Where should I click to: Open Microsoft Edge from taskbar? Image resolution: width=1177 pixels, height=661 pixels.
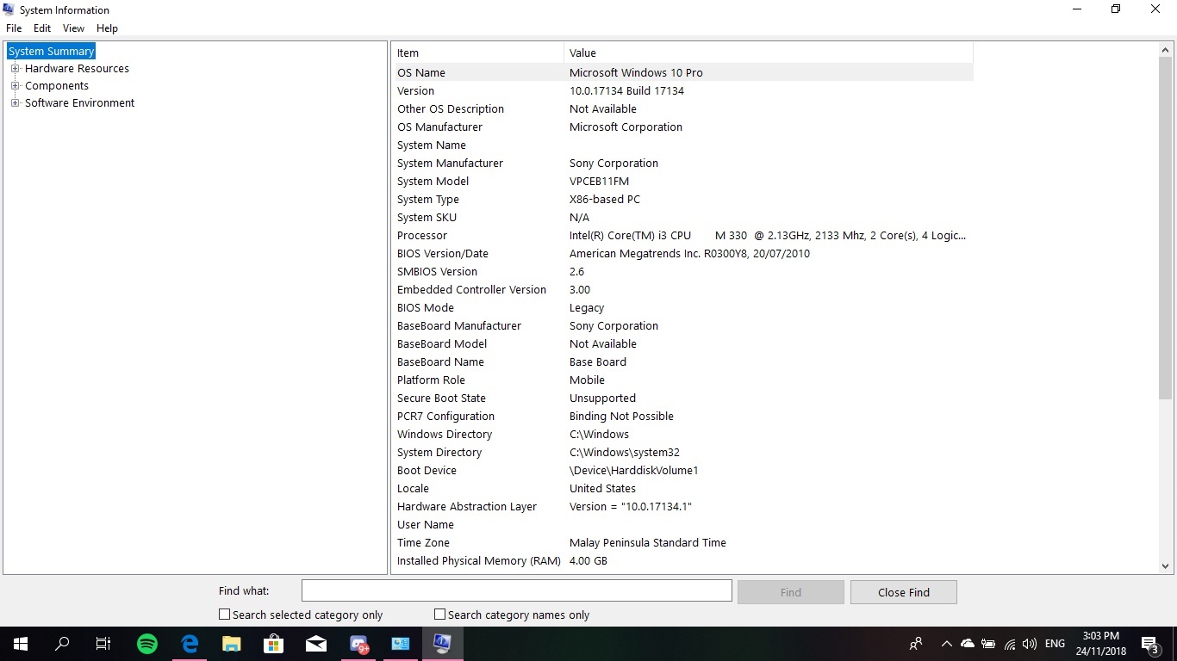point(190,644)
